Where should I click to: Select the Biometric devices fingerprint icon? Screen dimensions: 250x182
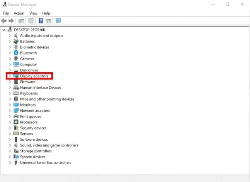coord(16,47)
